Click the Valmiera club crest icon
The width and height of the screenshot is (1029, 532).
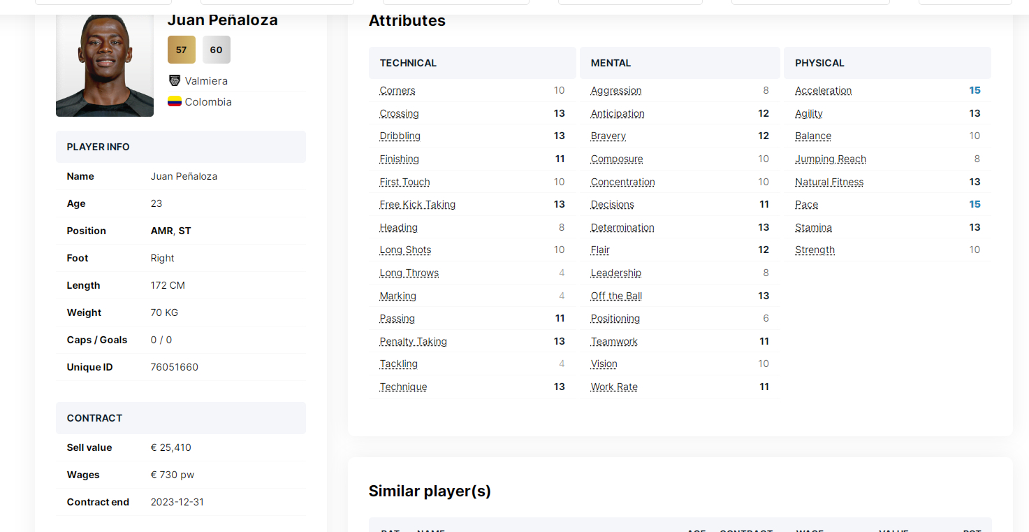point(175,80)
